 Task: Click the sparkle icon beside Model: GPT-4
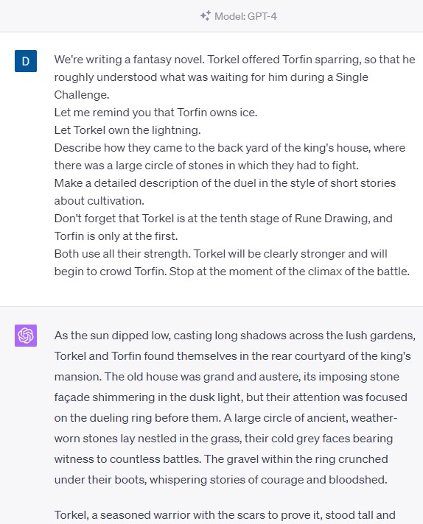pyautogui.click(x=206, y=15)
